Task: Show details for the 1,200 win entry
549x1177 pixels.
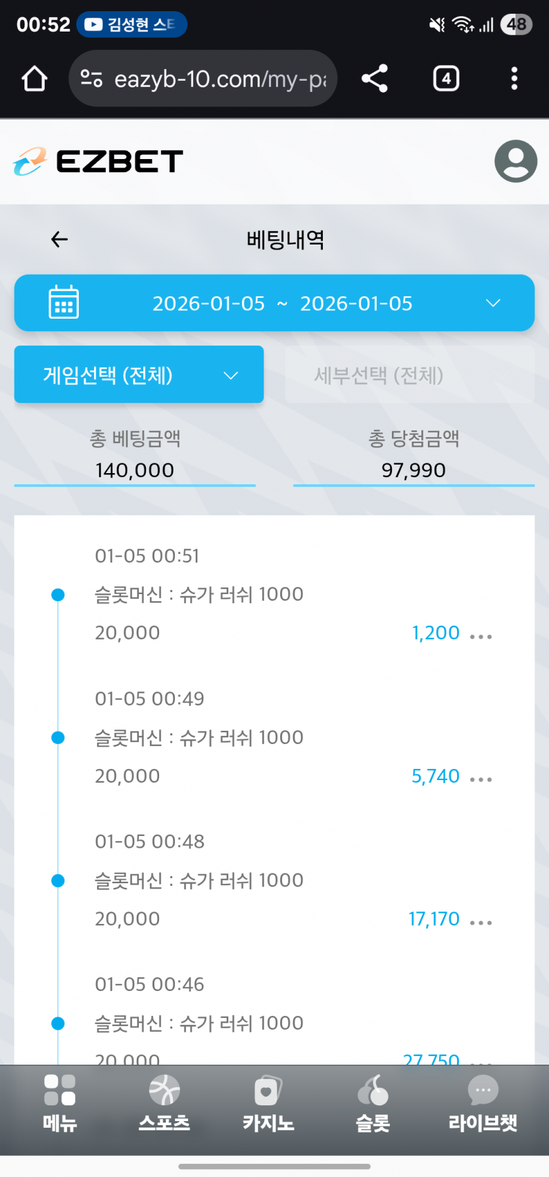Action: [x=481, y=636]
